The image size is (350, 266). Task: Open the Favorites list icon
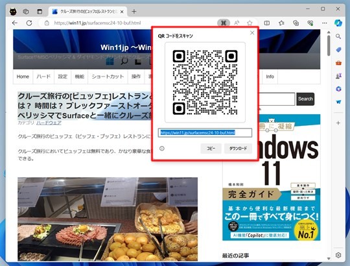coord(281,23)
